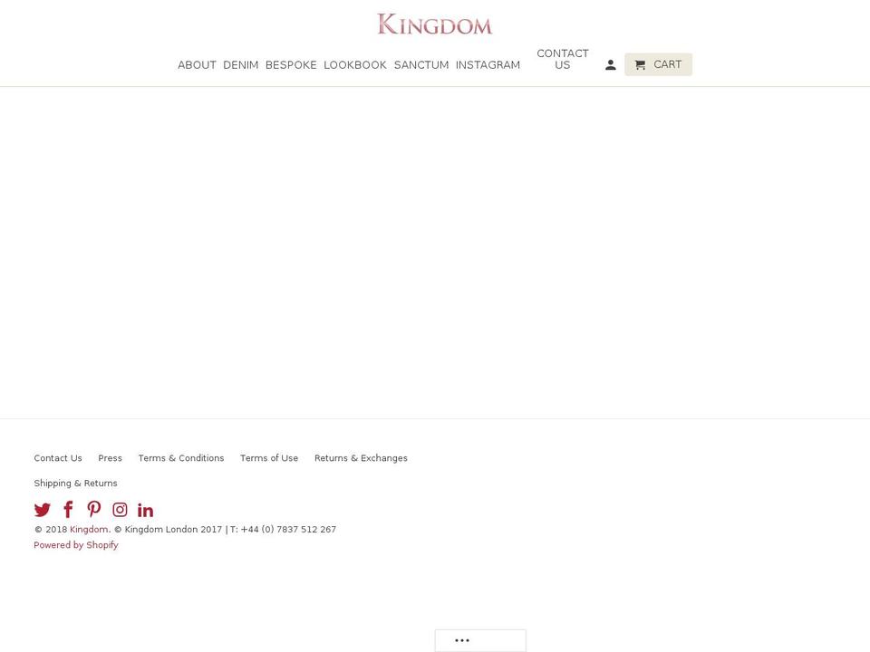Viewport: 870px width, 652px height.
Task: Open Returns & Exchanges link
Action: click(x=361, y=458)
